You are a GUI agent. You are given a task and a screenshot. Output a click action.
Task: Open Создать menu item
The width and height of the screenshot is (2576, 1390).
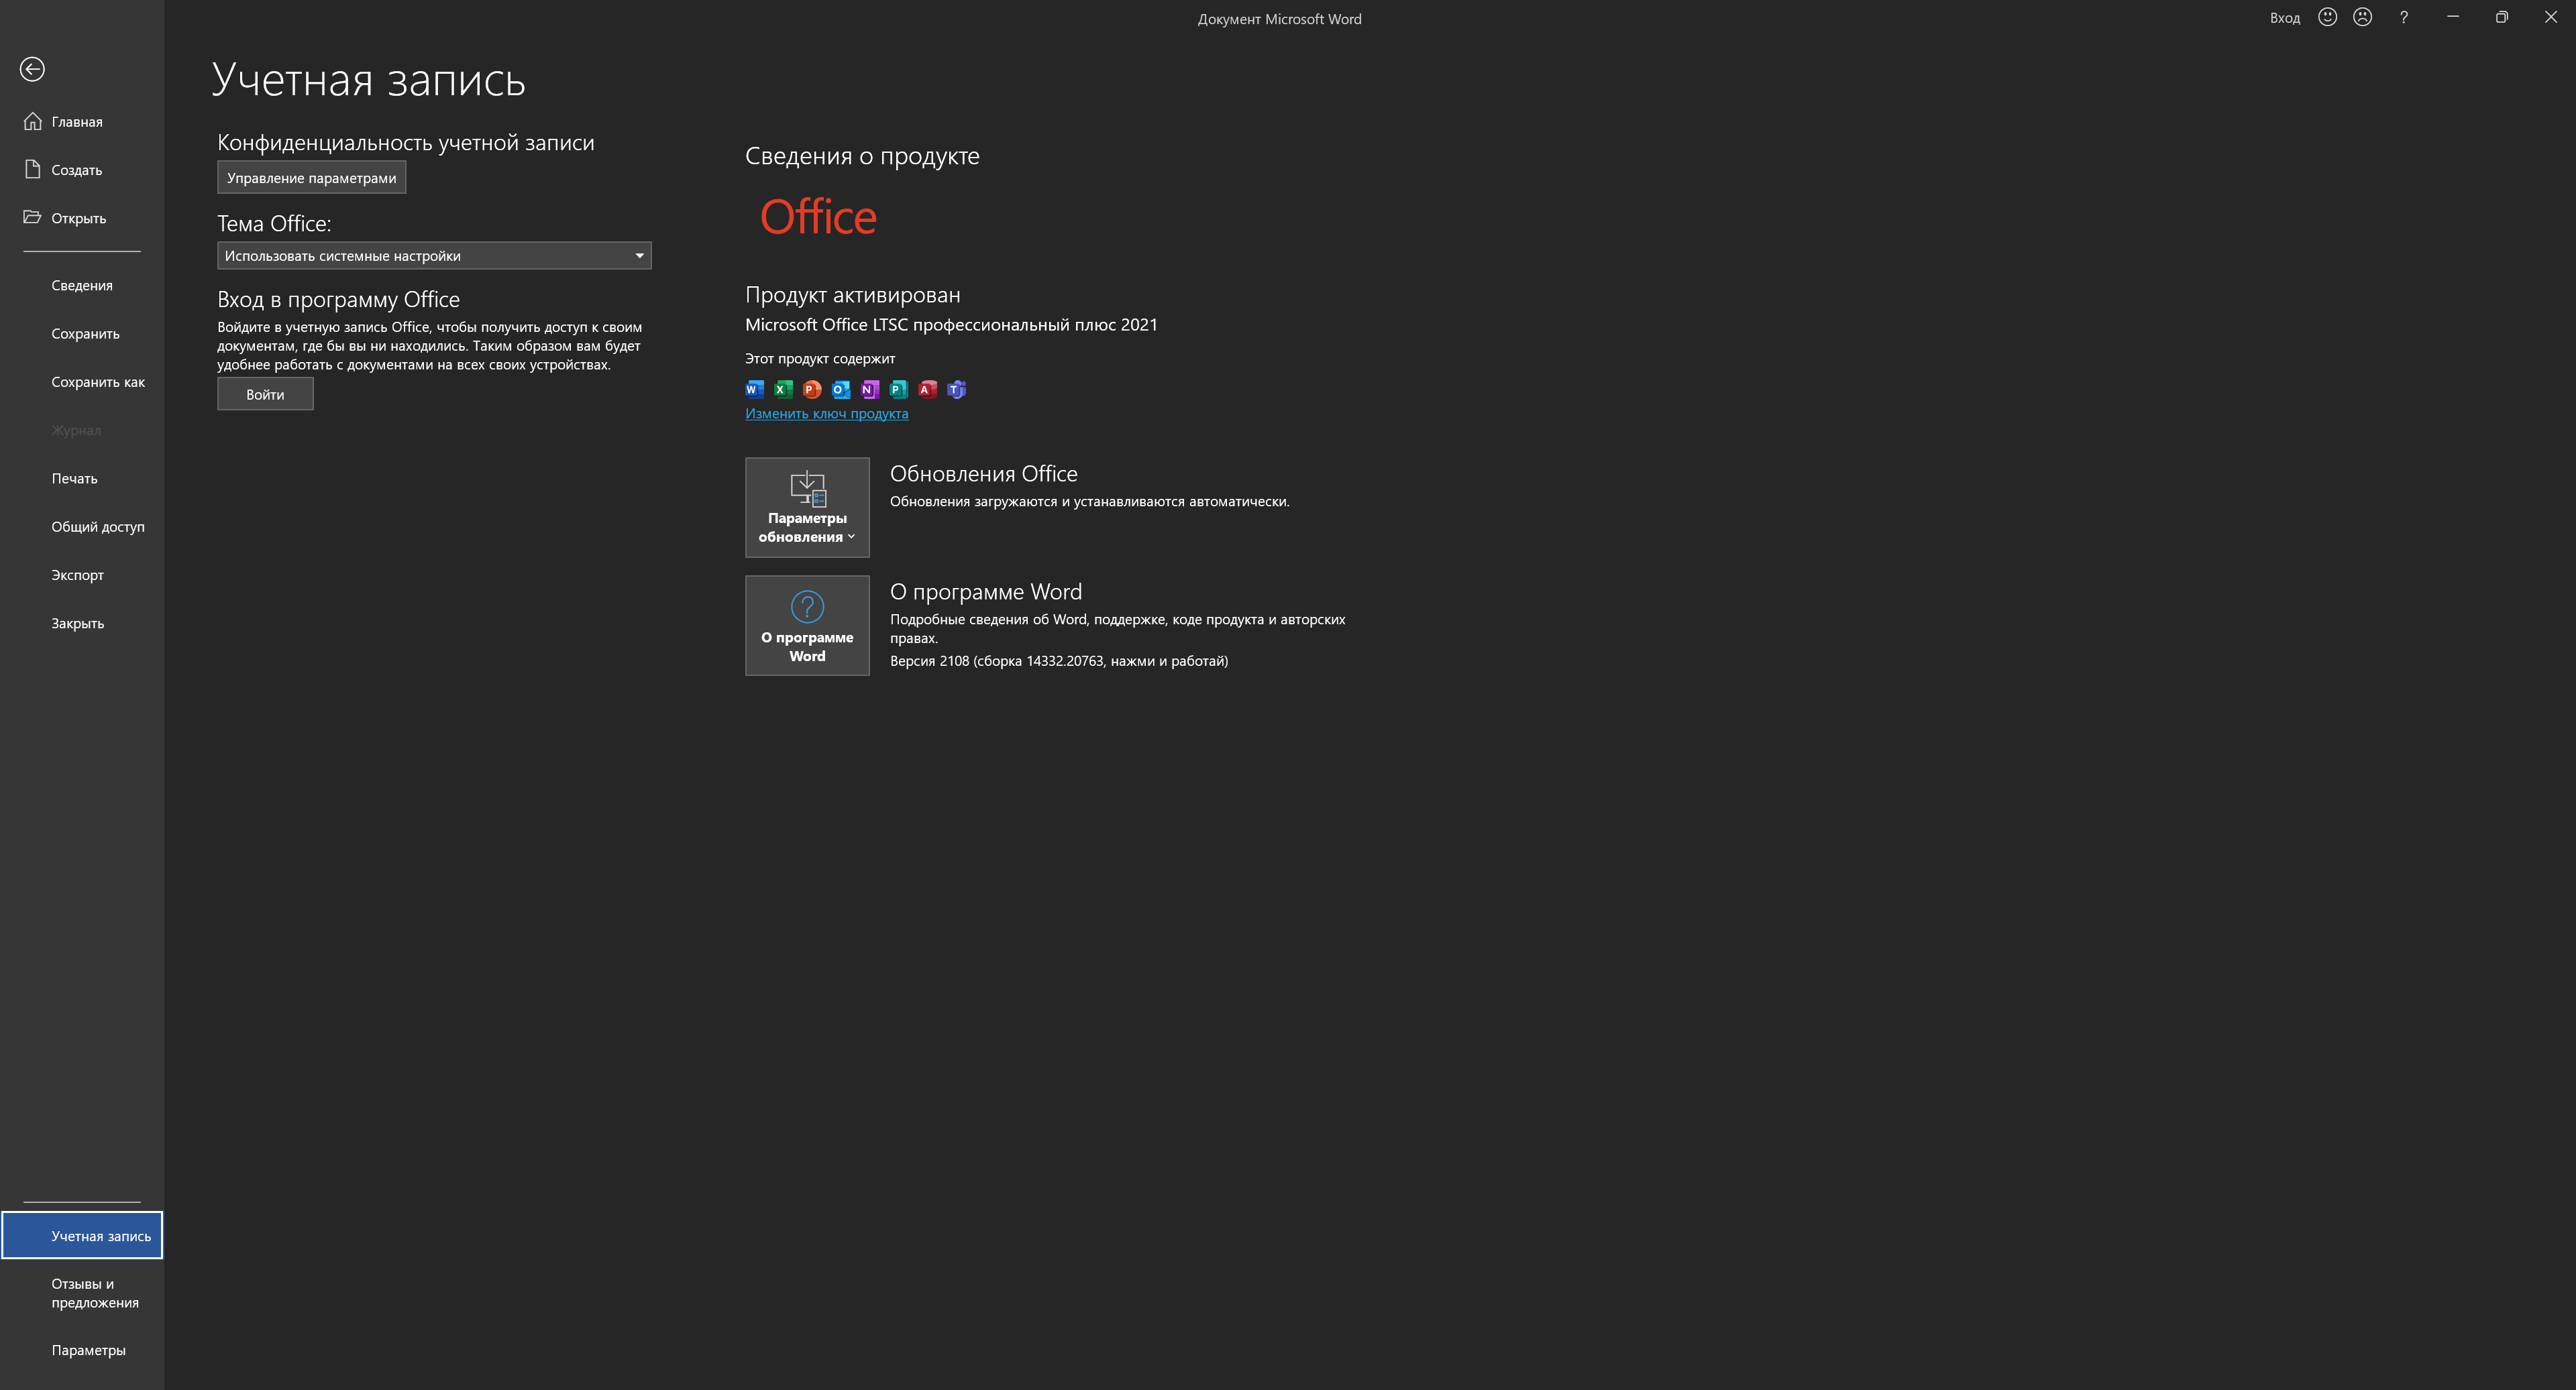82,170
